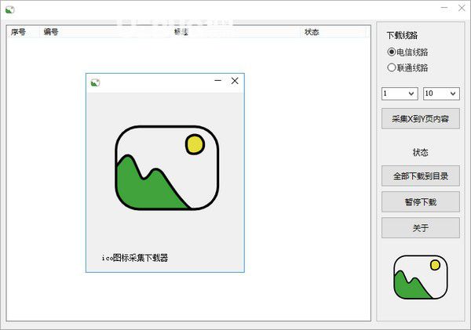The image size is (471, 330).
Task: Select the 电信线路 radio button
Action: 407,53
